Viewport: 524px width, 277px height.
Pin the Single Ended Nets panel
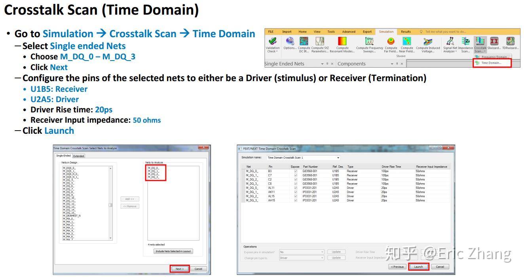coord(327,64)
